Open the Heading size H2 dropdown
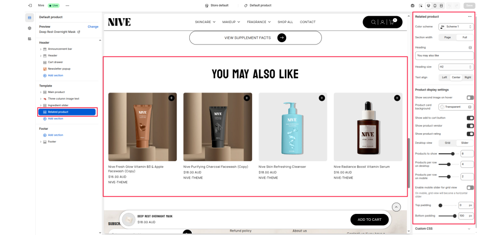The image size is (501, 235). [x=456, y=67]
